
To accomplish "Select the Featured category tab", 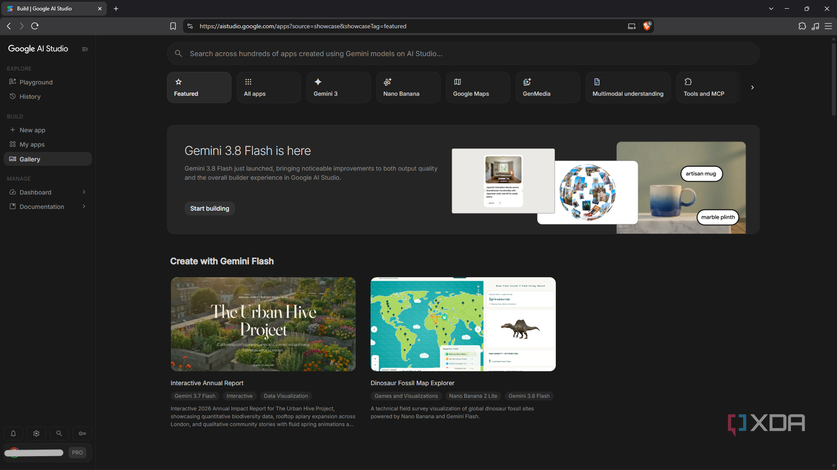I will coord(199,88).
